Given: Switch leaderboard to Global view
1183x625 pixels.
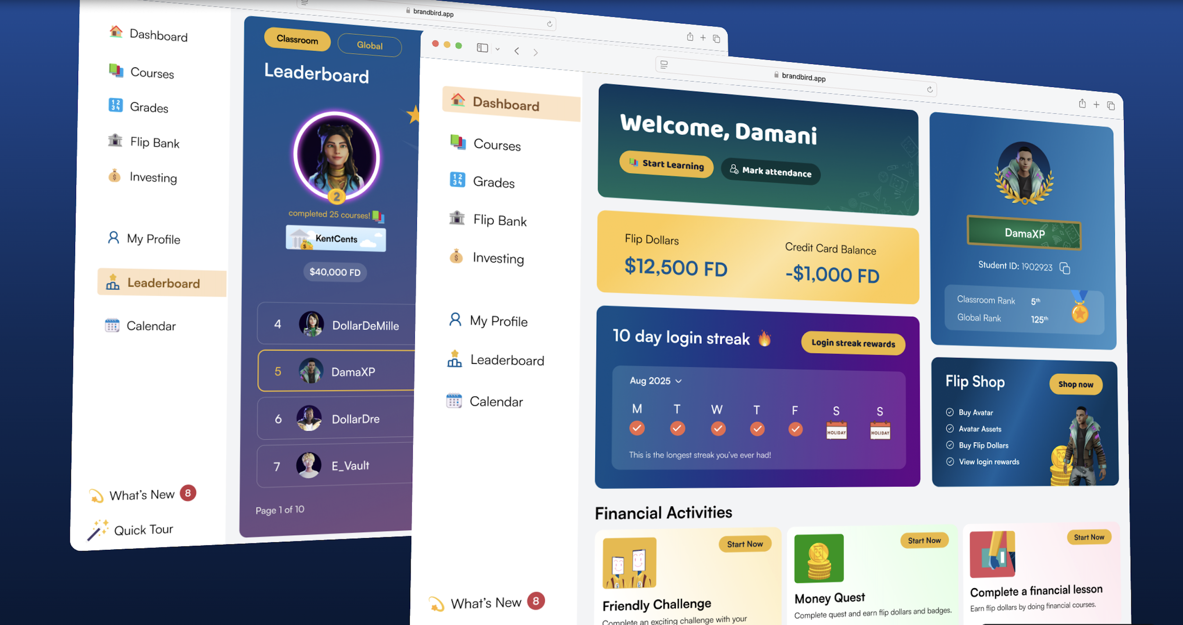Looking at the screenshot, I should click(370, 45).
